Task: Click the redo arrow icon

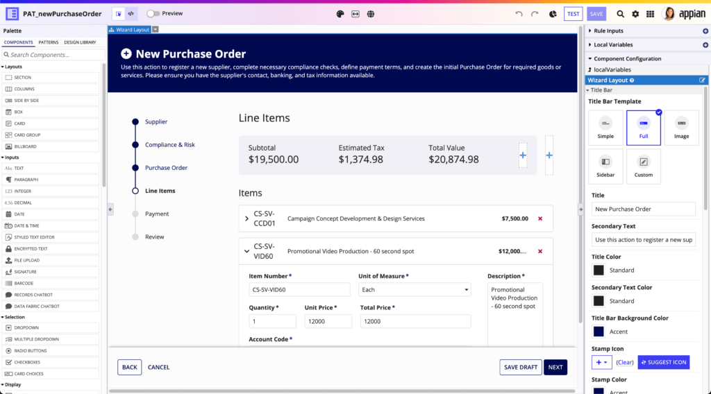Action: click(x=535, y=14)
